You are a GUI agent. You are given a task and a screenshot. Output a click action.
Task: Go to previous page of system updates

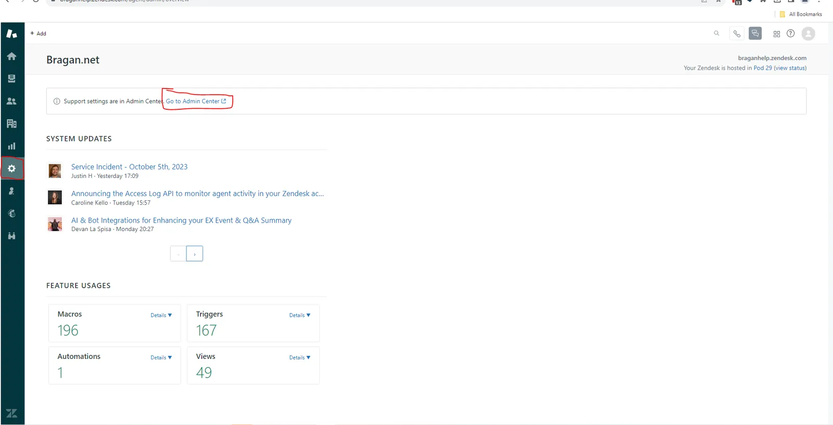click(178, 254)
